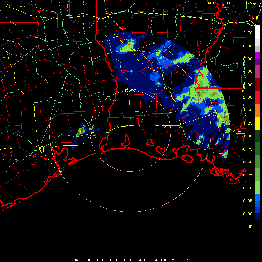Click the 0.50 legend value

[x=248, y=162]
